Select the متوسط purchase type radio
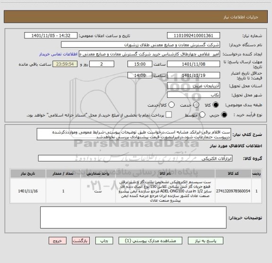Screen dimensions: 272x263 tap(202, 115)
